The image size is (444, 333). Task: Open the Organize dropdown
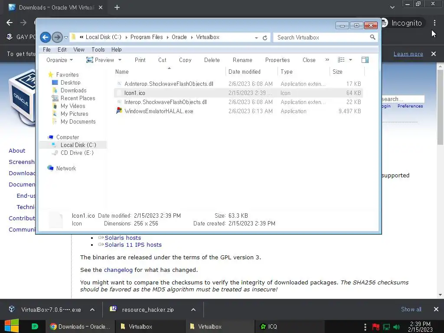pos(59,60)
